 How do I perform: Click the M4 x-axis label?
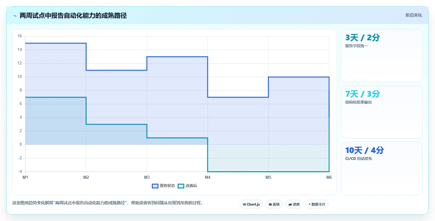click(208, 178)
